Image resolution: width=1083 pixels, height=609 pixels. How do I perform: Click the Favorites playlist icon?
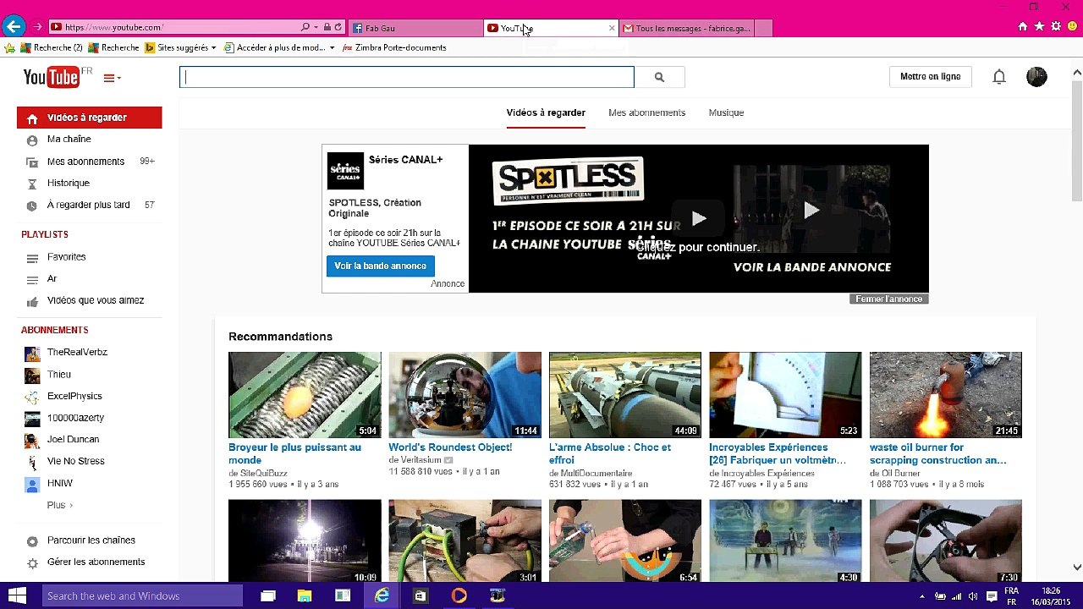click(32, 257)
